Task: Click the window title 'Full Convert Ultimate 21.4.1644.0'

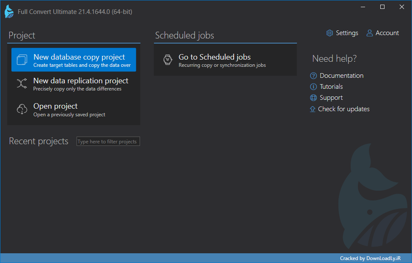Action: coord(75,12)
